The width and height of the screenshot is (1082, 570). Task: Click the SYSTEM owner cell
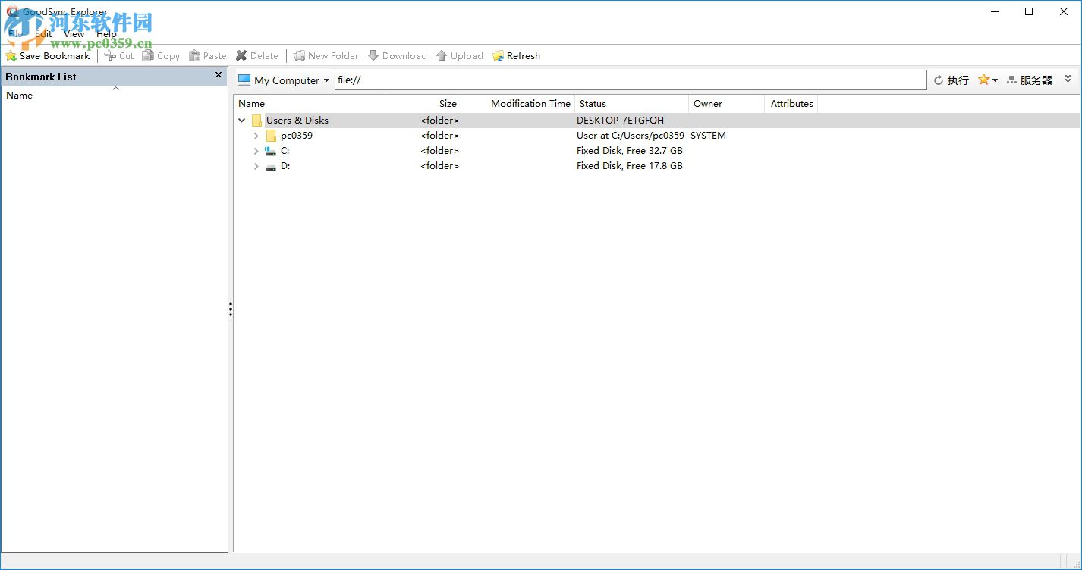coord(708,136)
